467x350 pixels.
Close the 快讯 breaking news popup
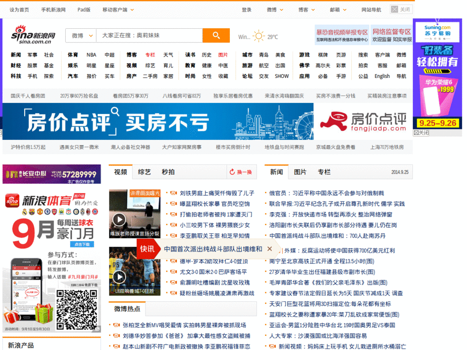[270, 249]
